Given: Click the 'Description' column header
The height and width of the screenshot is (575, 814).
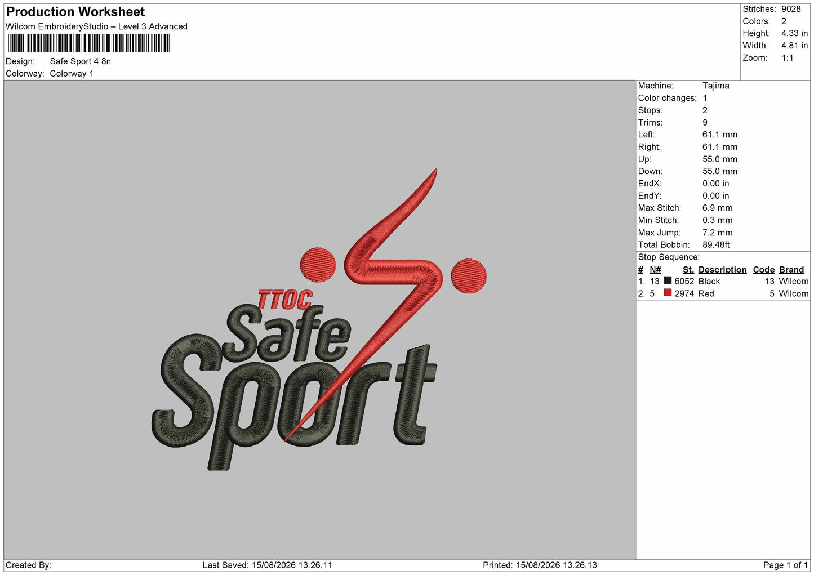Looking at the screenshot, I should coord(722,270).
